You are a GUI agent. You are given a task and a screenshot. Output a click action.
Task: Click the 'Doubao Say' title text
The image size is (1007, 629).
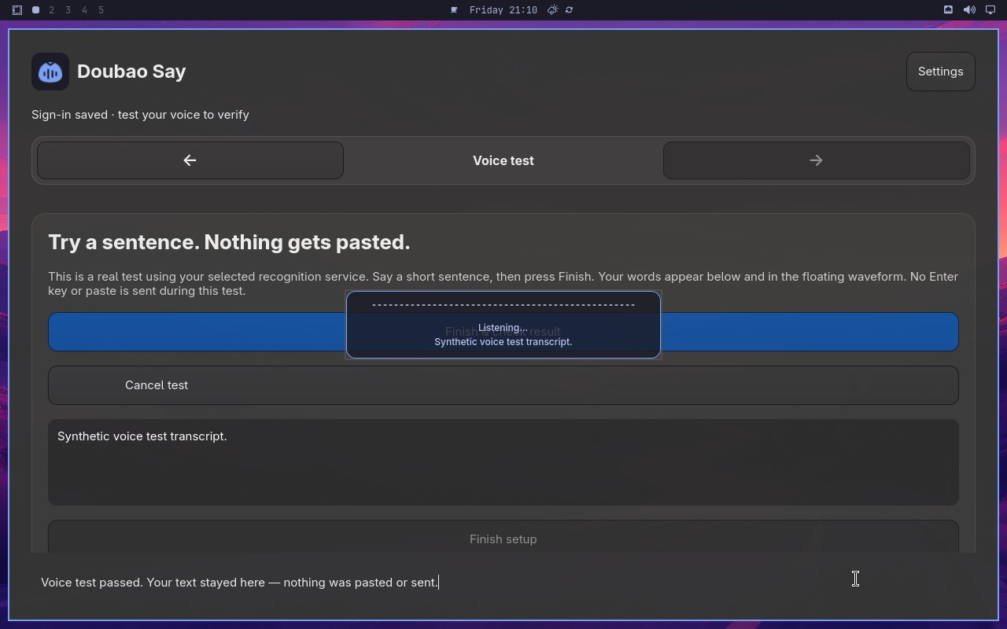131,72
